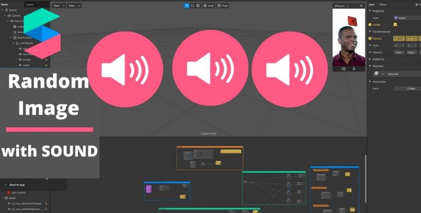Click the Send to App entry
This screenshot has width=421, height=213.
click(17, 185)
